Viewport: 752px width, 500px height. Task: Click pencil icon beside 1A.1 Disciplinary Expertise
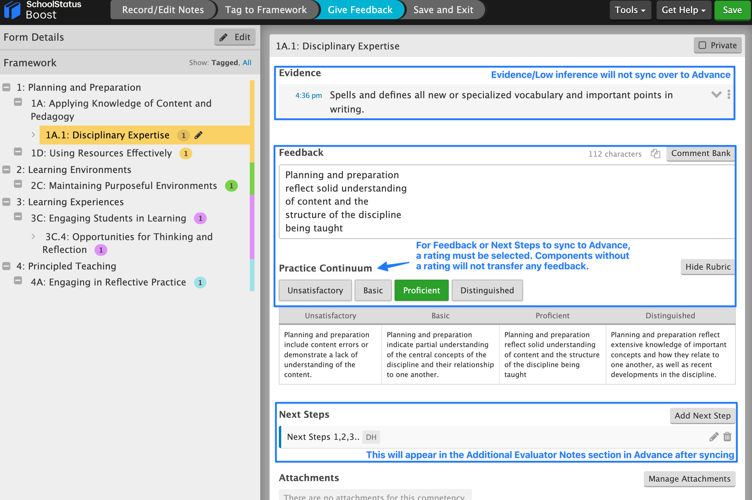[198, 135]
